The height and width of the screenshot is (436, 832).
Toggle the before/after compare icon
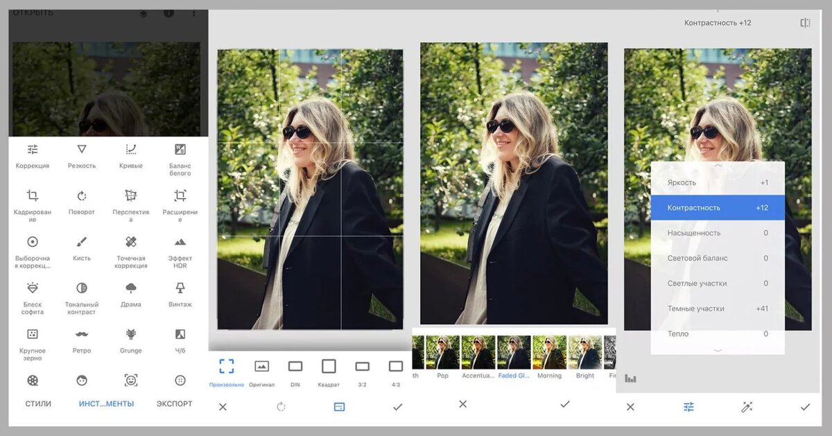(805, 23)
